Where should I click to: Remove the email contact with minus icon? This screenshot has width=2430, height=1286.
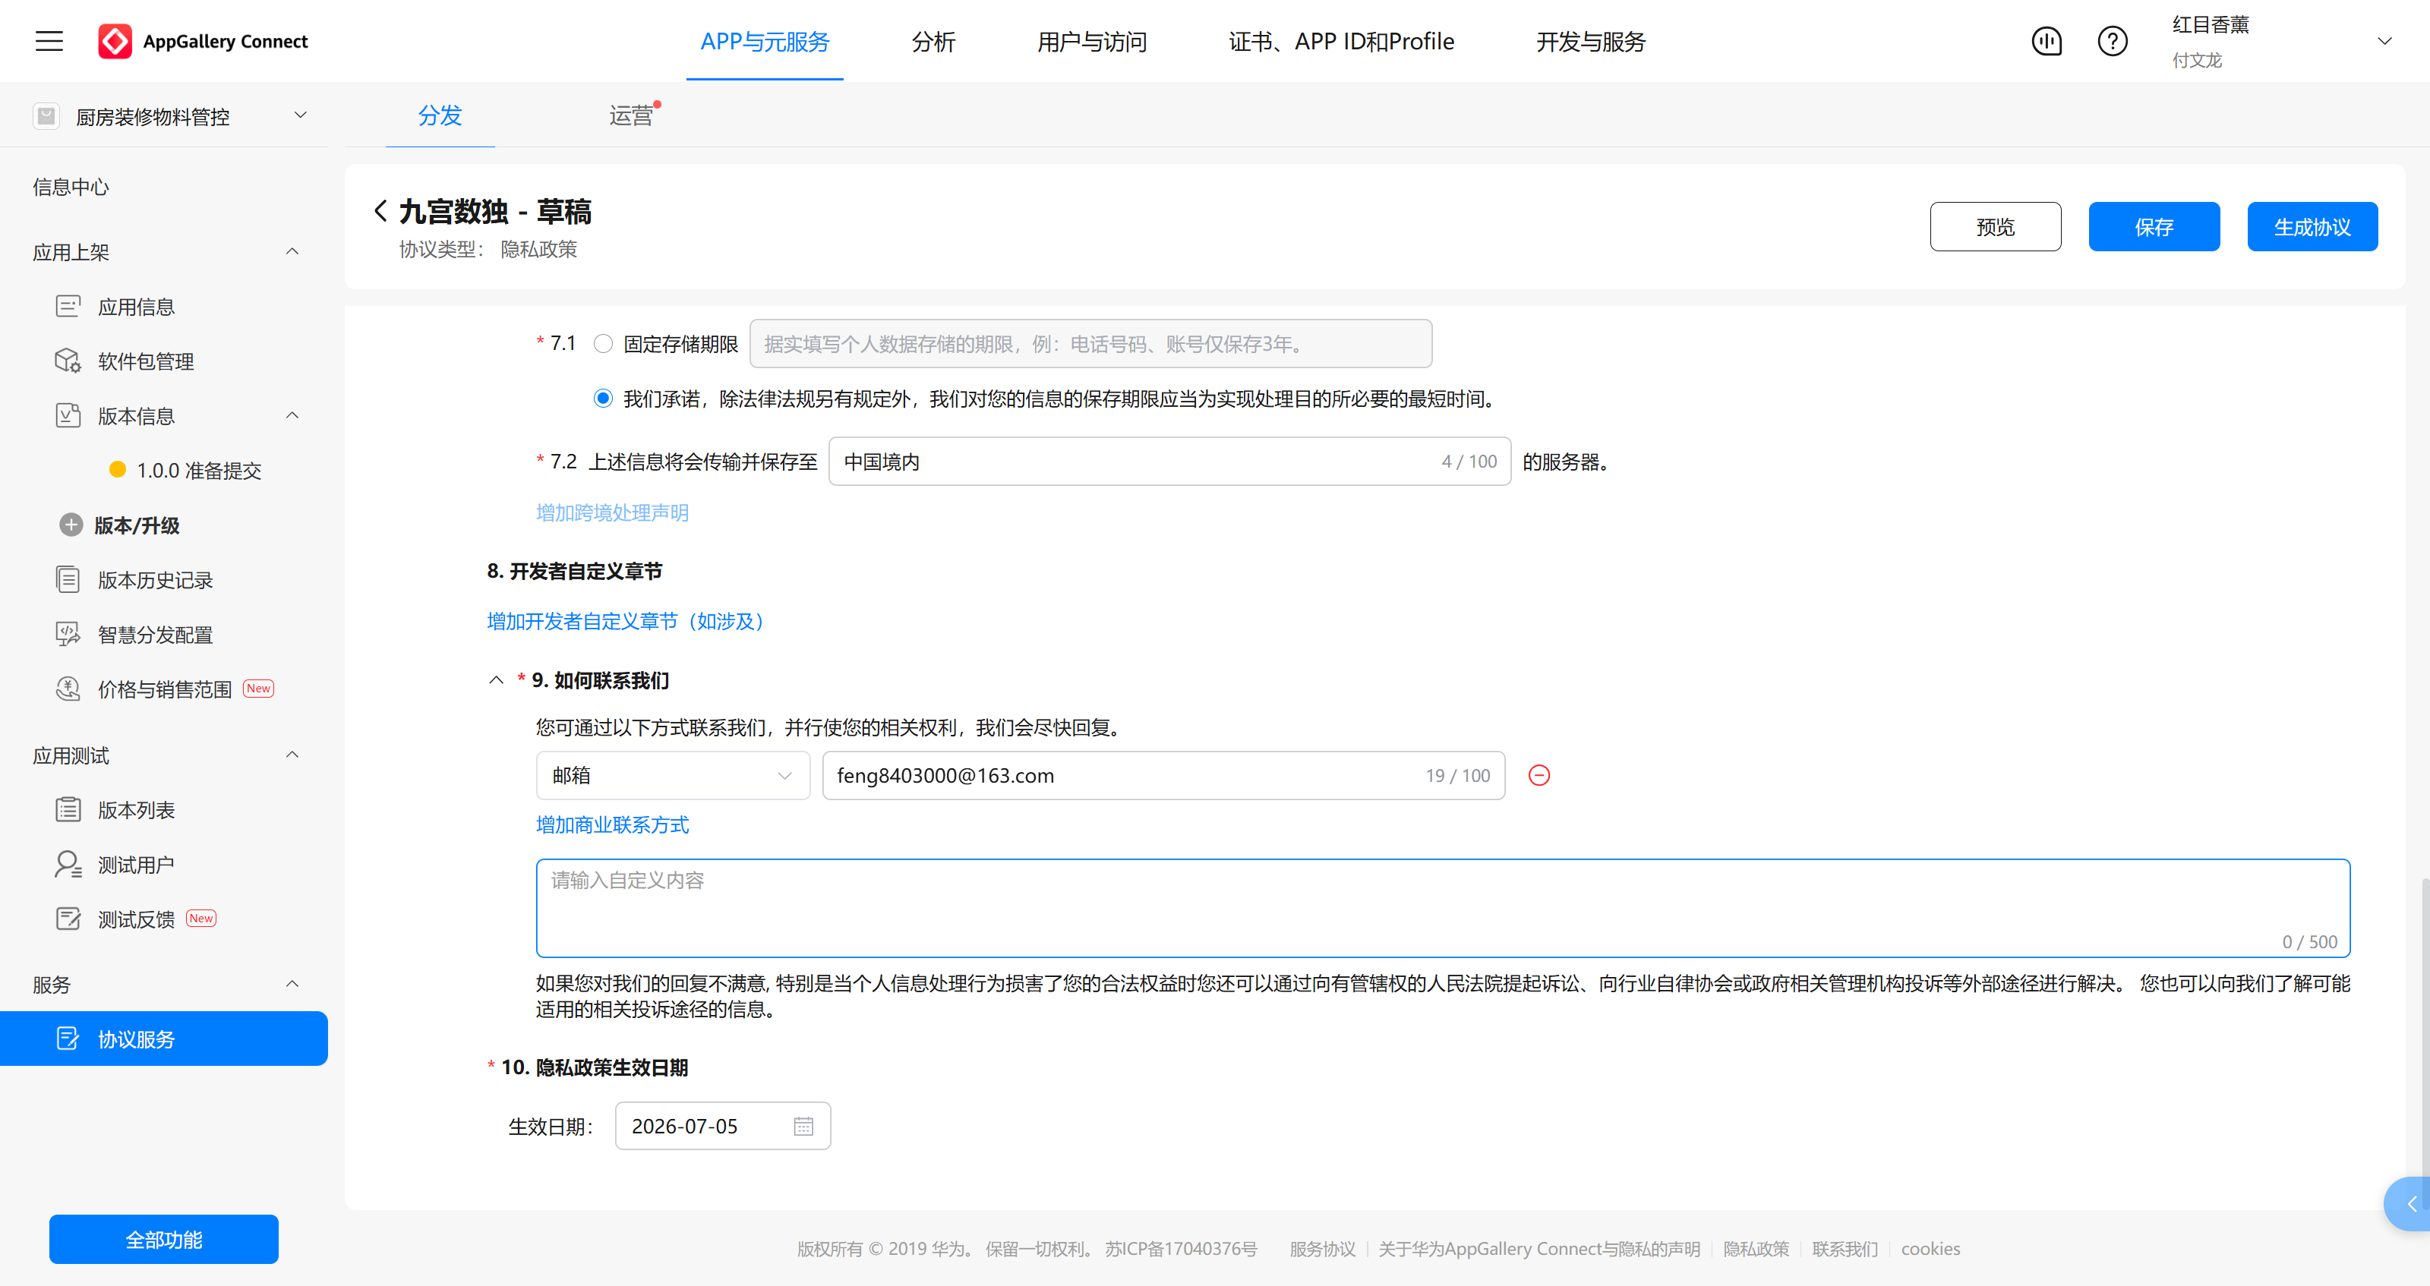[x=1538, y=775]
